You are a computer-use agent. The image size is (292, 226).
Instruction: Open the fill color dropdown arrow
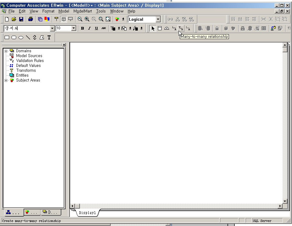tap(130, 28)
